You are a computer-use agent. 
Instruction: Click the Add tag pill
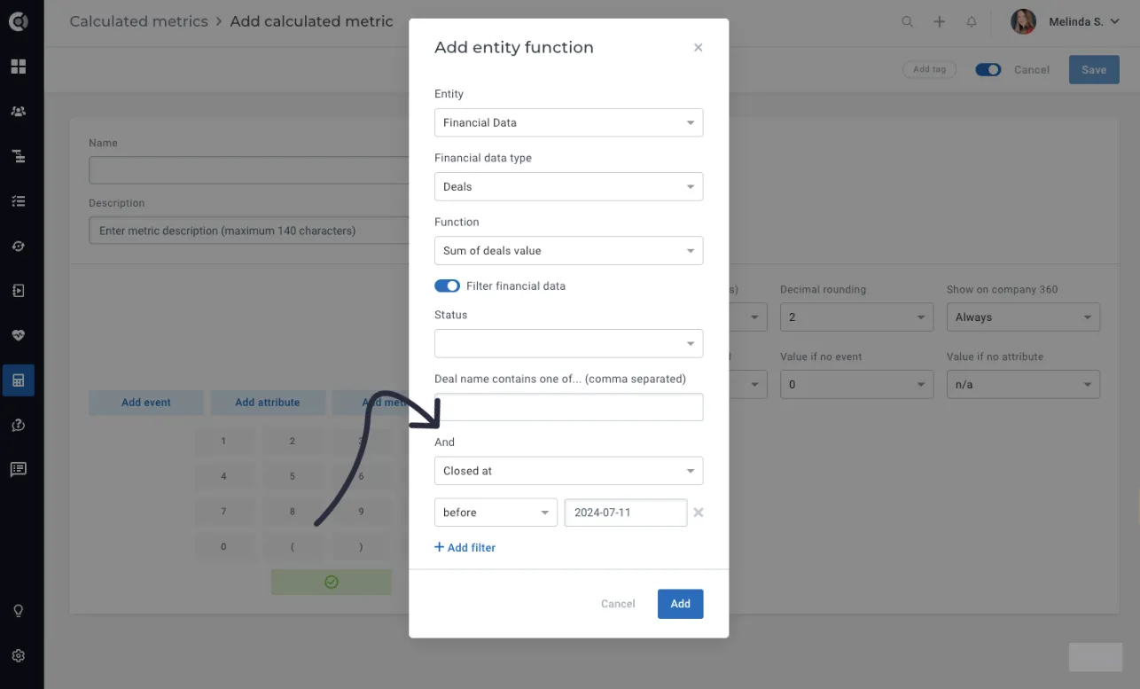tap(929, 69)
